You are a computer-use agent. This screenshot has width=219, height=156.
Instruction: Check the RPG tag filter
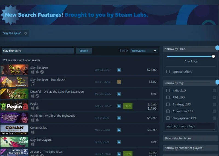coord(168,97)
